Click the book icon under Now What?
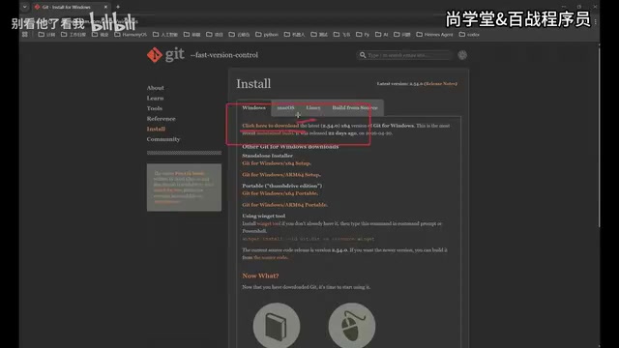Viewport: 619px width, 348px height. [277, 327]
